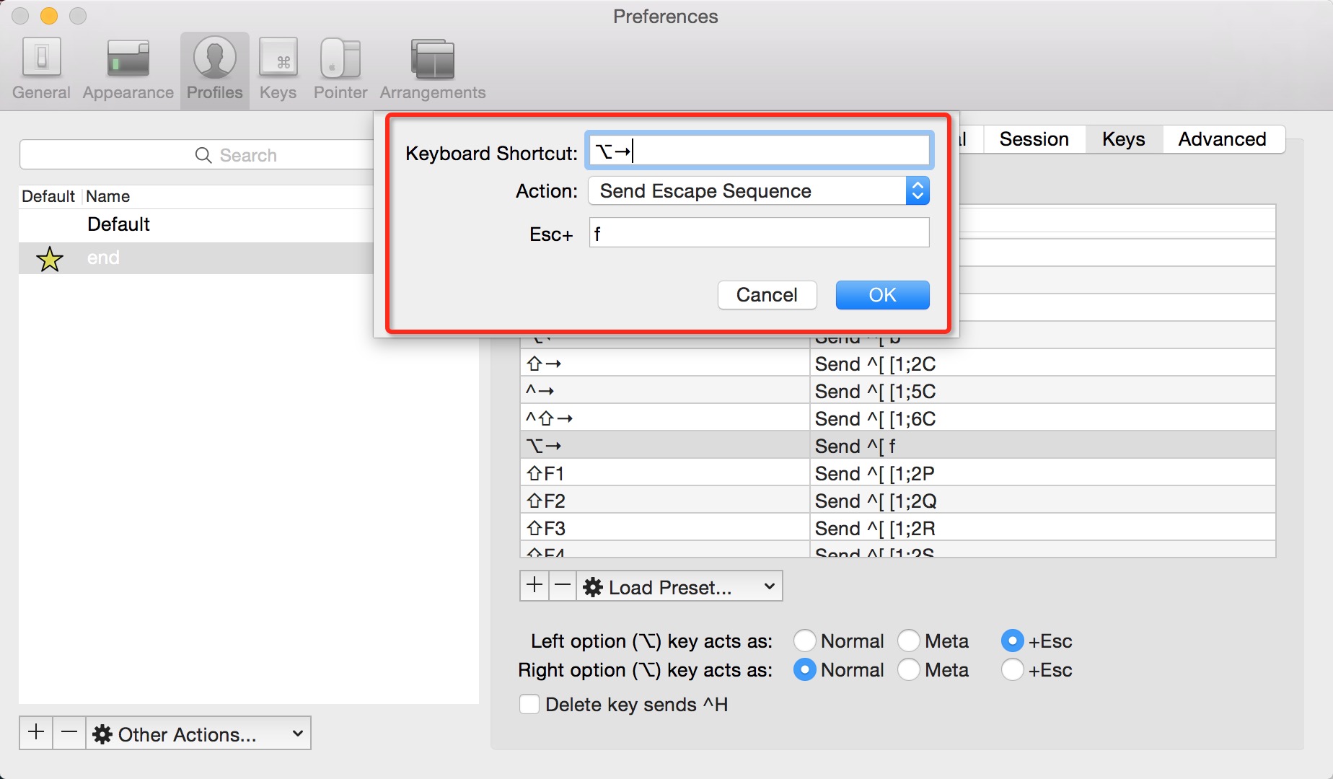Enable Delete key sends ^H checkbox
This screenshot has width=1333, height=779.
pos(529,704)
